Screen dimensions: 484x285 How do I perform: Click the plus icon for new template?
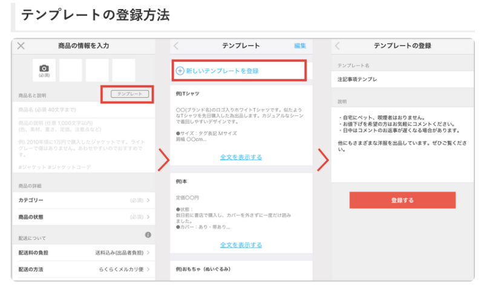pos(180,71)
